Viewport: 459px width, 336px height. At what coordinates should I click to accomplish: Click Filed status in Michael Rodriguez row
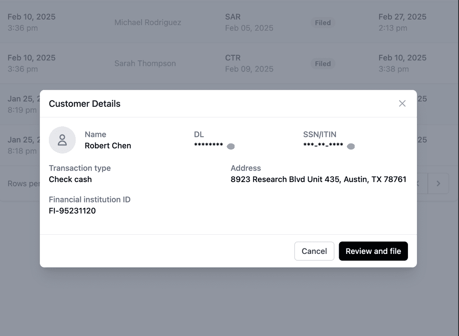(x=323, y=23)
